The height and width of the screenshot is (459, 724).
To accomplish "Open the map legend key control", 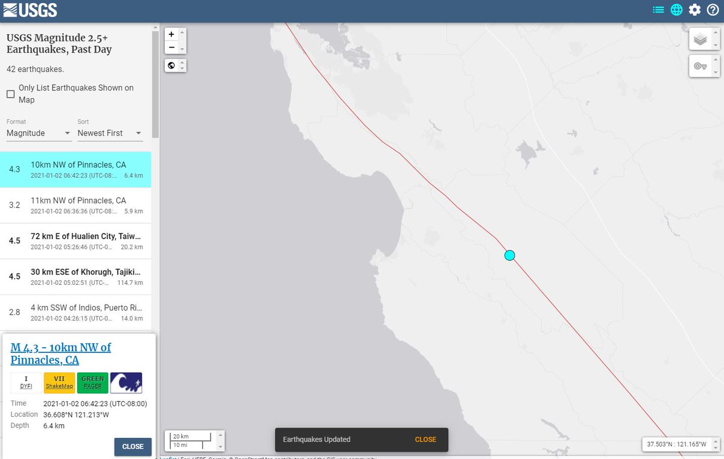I will point(700,66).
